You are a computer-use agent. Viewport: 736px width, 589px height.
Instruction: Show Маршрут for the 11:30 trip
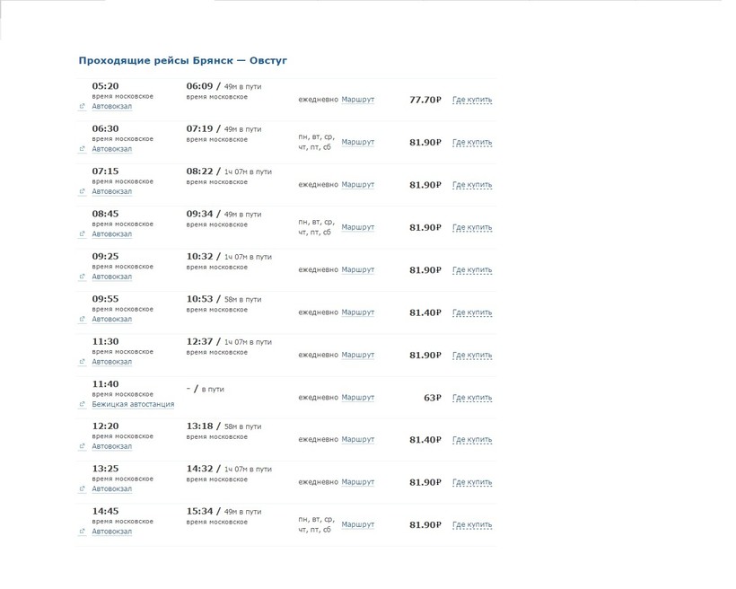pos(357,355)
